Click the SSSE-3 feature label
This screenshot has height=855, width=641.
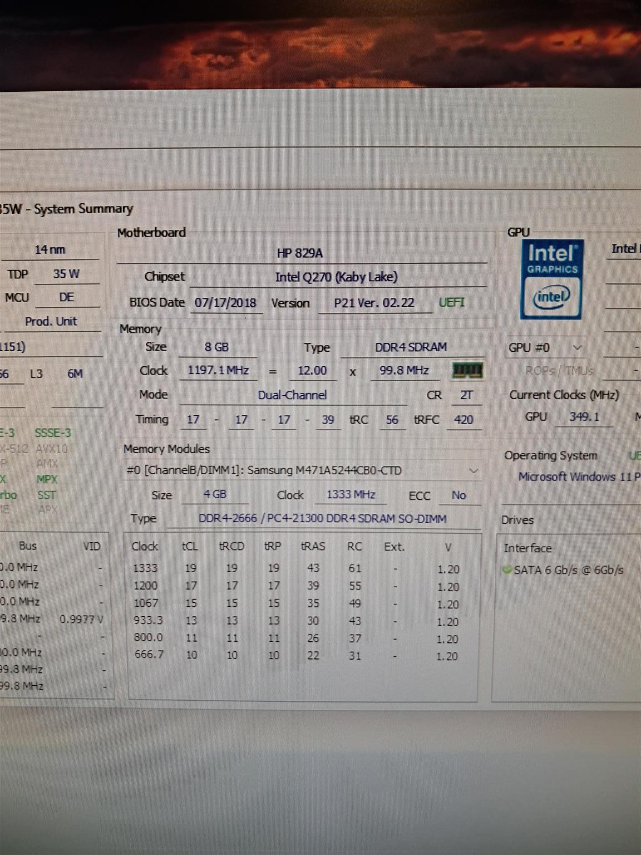pos(53,433)
